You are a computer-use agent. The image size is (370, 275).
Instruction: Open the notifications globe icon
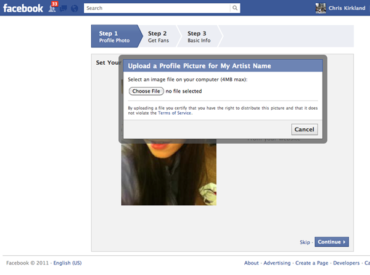75,9
